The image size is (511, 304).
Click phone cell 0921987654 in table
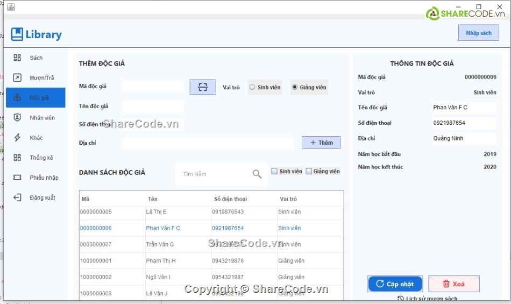point(244,228)
